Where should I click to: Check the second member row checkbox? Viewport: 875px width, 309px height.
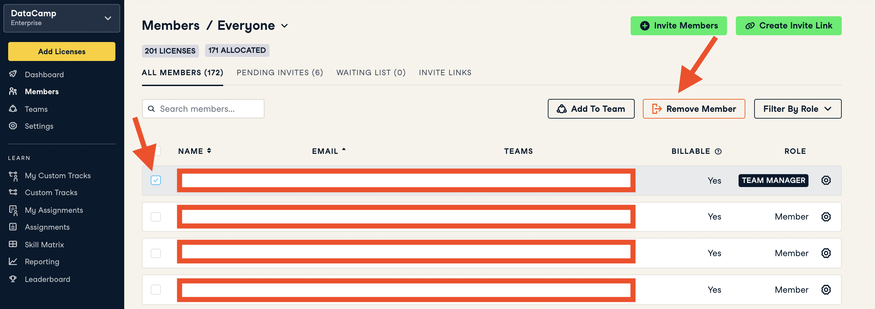click(x=155, y=217)
